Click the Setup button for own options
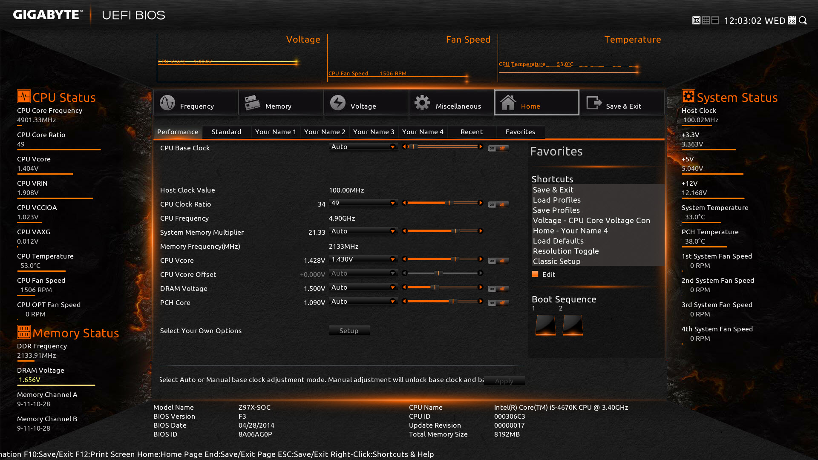This screenshot has height=460, width=818. [349, 331]
